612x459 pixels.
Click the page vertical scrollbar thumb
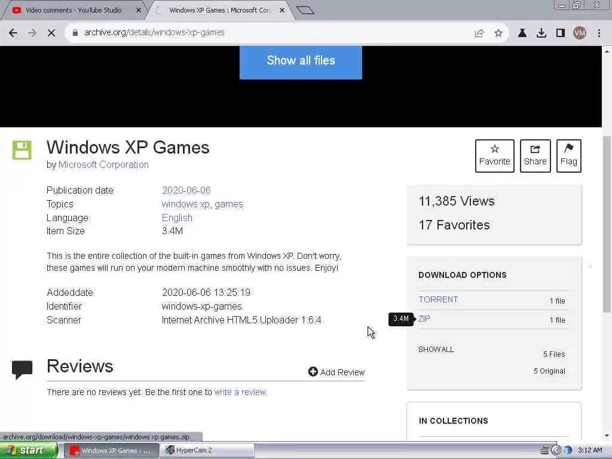[x=607, y=225]
